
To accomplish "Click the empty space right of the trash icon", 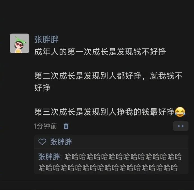I will tap(121, 126).
